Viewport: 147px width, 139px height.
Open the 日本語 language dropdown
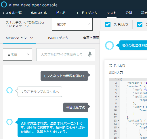(17, 54)
